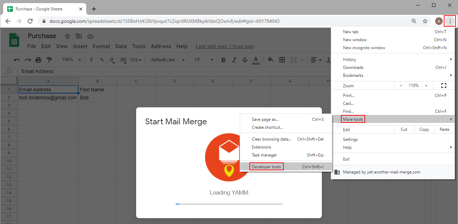Select row 5 header
Viewport: 458px width, 224px height.
pos(9,121)
